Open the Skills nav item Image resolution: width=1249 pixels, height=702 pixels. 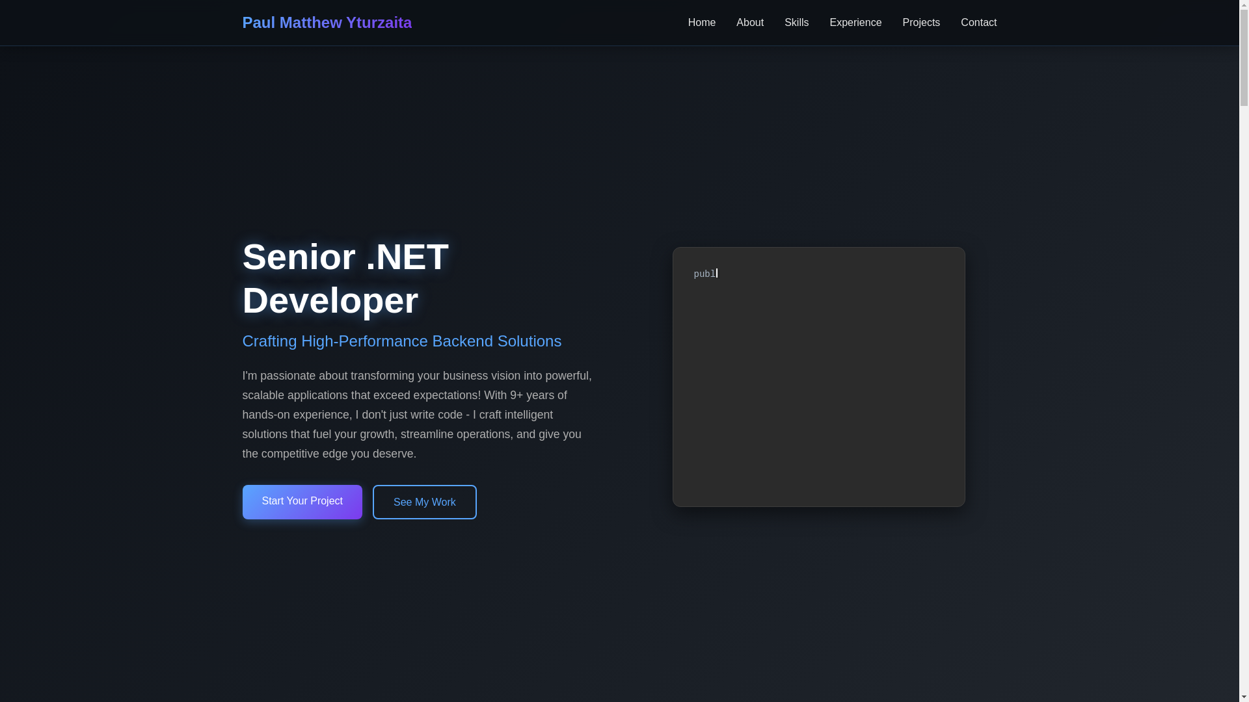pyautogui.click(x=796, y=23)
